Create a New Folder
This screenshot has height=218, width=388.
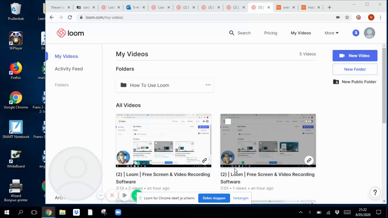(355, 69)
